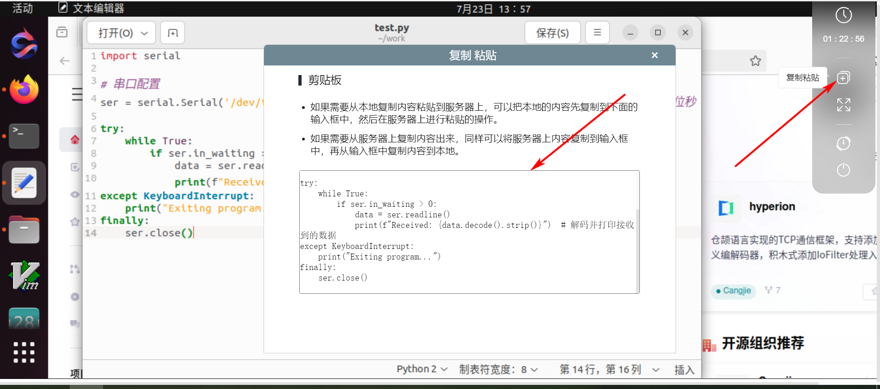Click the except KeyboardInterrupt line in editor
The width and height of the screenshot is (880, 389).
177,196
